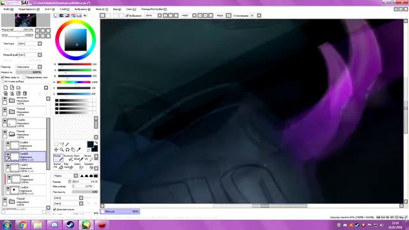
Task: Open the wet edge effect dropdown
Action: point(40,55)
